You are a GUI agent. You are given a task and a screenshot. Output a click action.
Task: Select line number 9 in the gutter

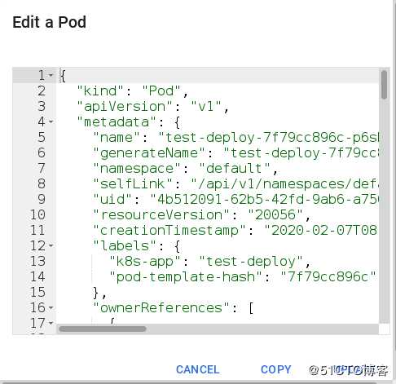(x=42, y=200)
